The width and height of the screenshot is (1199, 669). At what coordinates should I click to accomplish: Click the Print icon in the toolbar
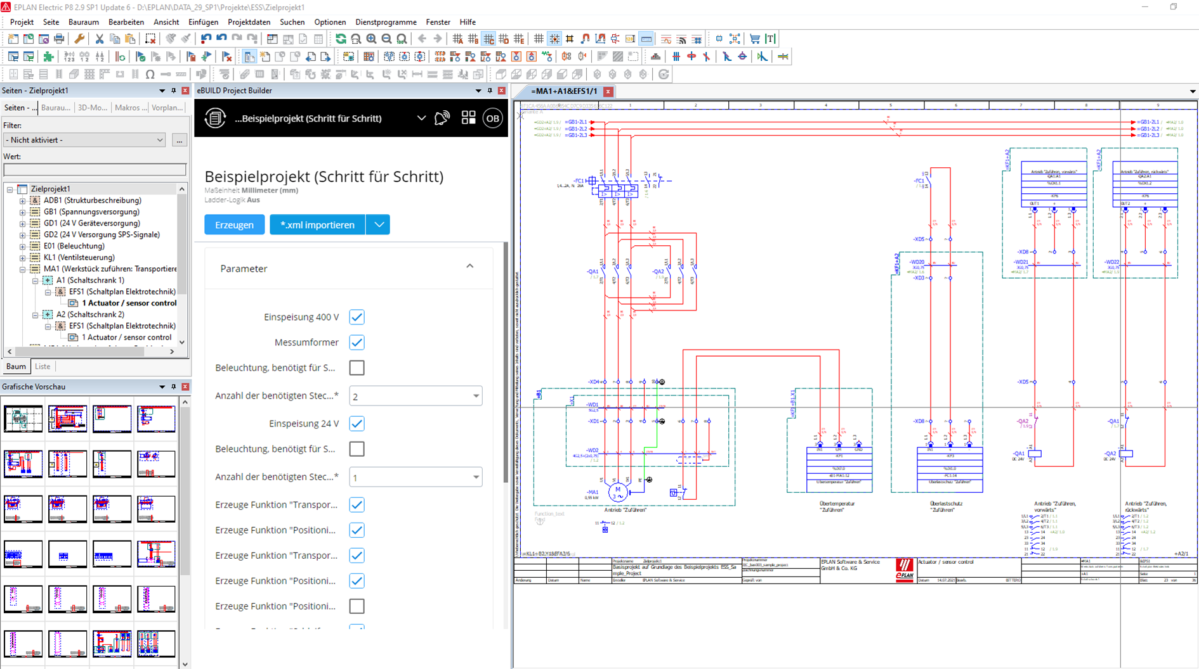[59, 39]
